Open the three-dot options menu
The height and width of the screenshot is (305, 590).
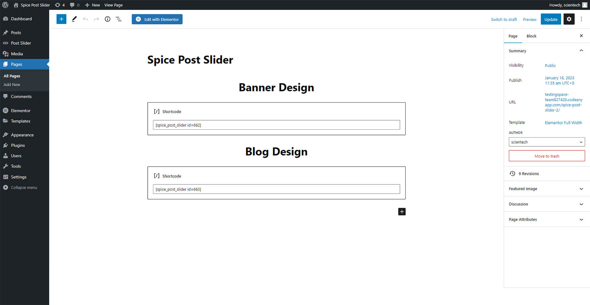(581, 19)
